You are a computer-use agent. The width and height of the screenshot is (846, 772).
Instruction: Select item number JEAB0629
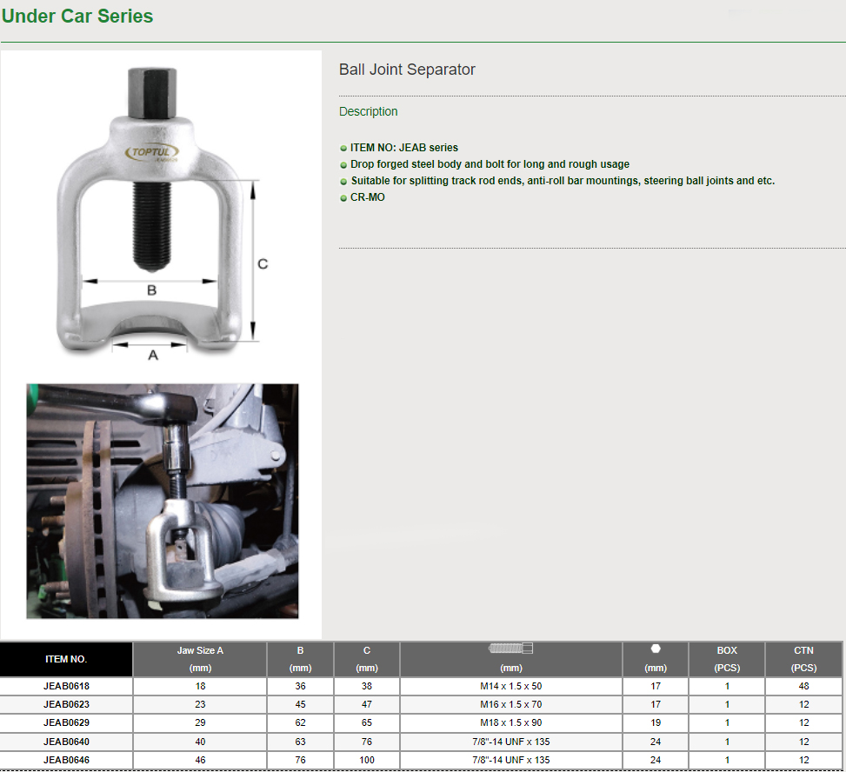click(x=66, y=723)
